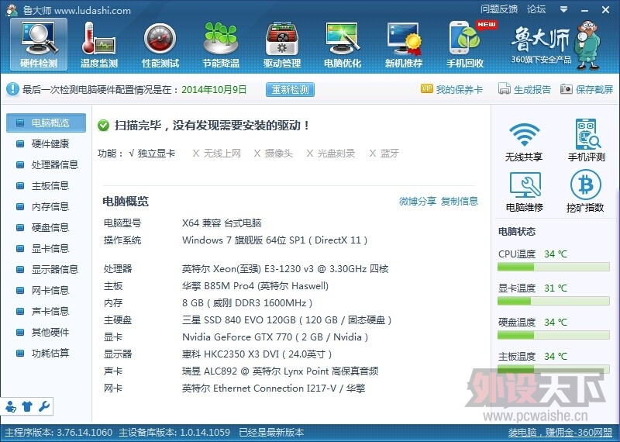Image resolution: width=620 pixels, height=442 pixels.
Task: Open the 驱动管理 driver management
Action: [x=282, y=44]
